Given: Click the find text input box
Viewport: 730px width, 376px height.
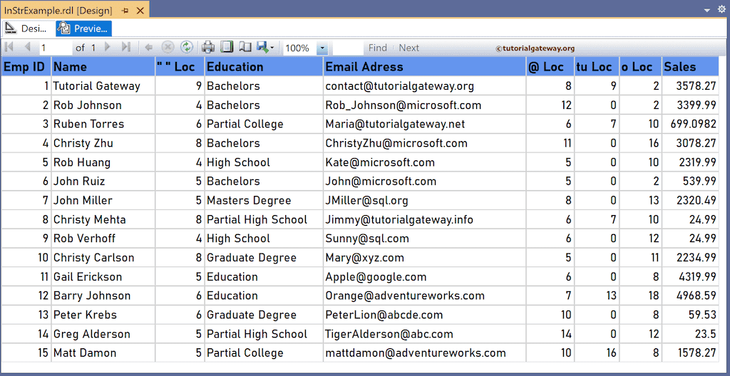Looking at the screenshot, I should coord(347,48).
